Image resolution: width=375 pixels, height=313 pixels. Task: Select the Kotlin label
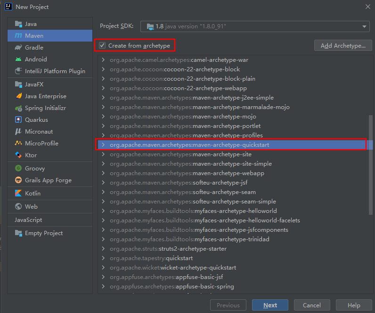pyautogui.click(x=33, y=193)
